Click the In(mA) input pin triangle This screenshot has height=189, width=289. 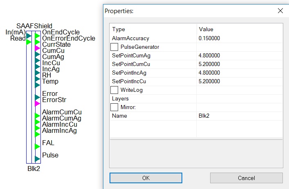coord(29,36)
